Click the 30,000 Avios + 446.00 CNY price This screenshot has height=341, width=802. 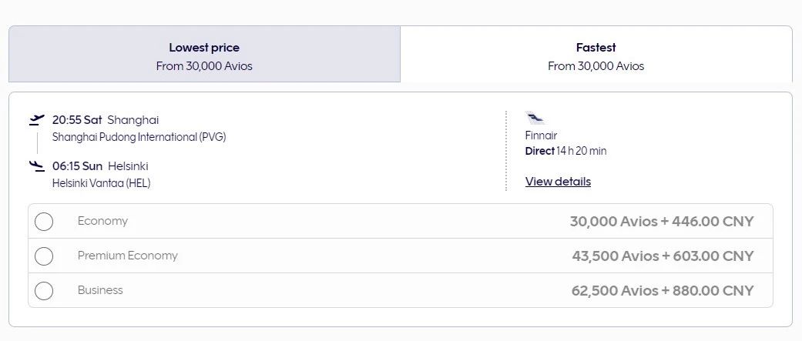(x=662, y=222)
